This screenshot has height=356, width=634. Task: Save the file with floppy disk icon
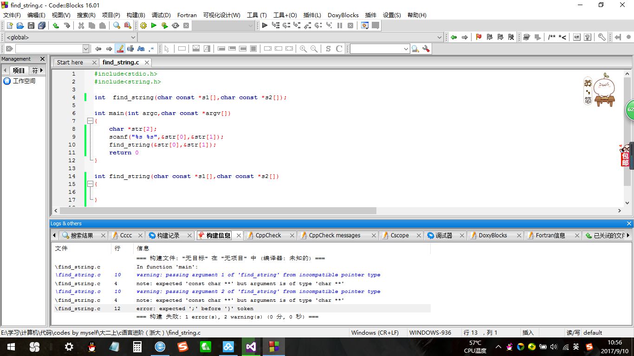31,25
